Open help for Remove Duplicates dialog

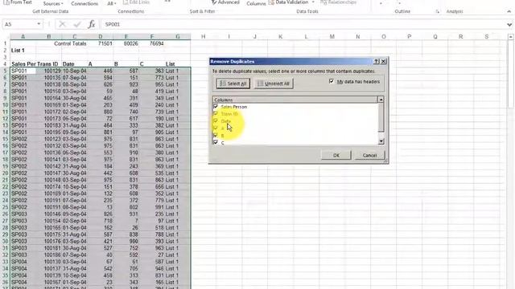(x=377, y=61)
